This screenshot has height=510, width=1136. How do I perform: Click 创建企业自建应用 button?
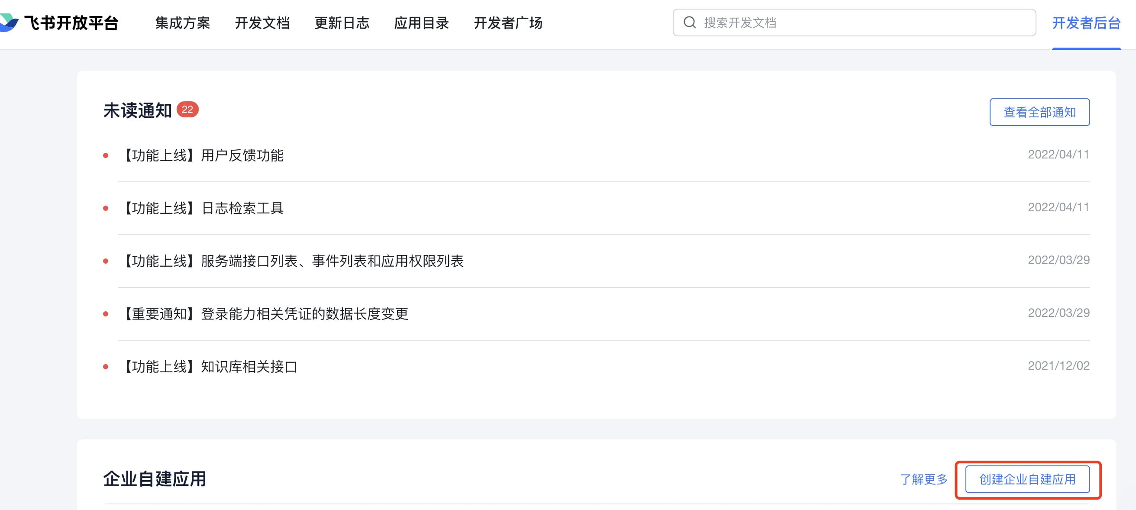click(x=1027, y=479)
